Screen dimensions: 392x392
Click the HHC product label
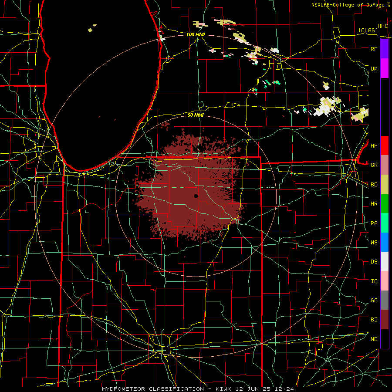382,26
